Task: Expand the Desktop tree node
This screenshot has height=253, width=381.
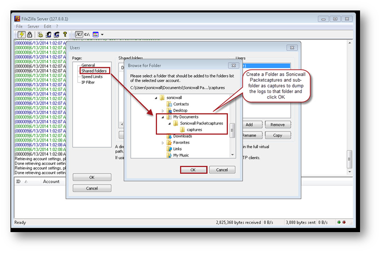Action: coord(163,111)
